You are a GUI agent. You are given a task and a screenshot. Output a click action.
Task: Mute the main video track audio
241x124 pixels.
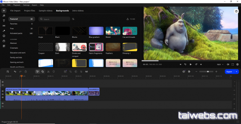(3, 94)
